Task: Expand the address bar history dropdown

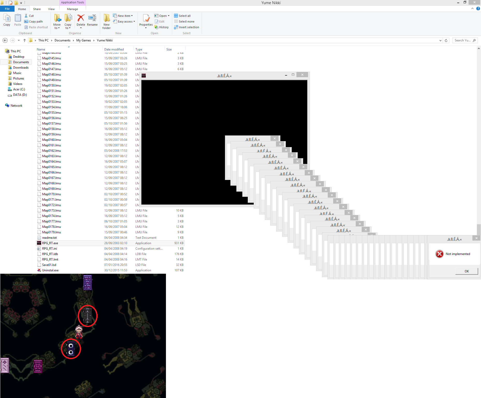Action: (440, 40)
